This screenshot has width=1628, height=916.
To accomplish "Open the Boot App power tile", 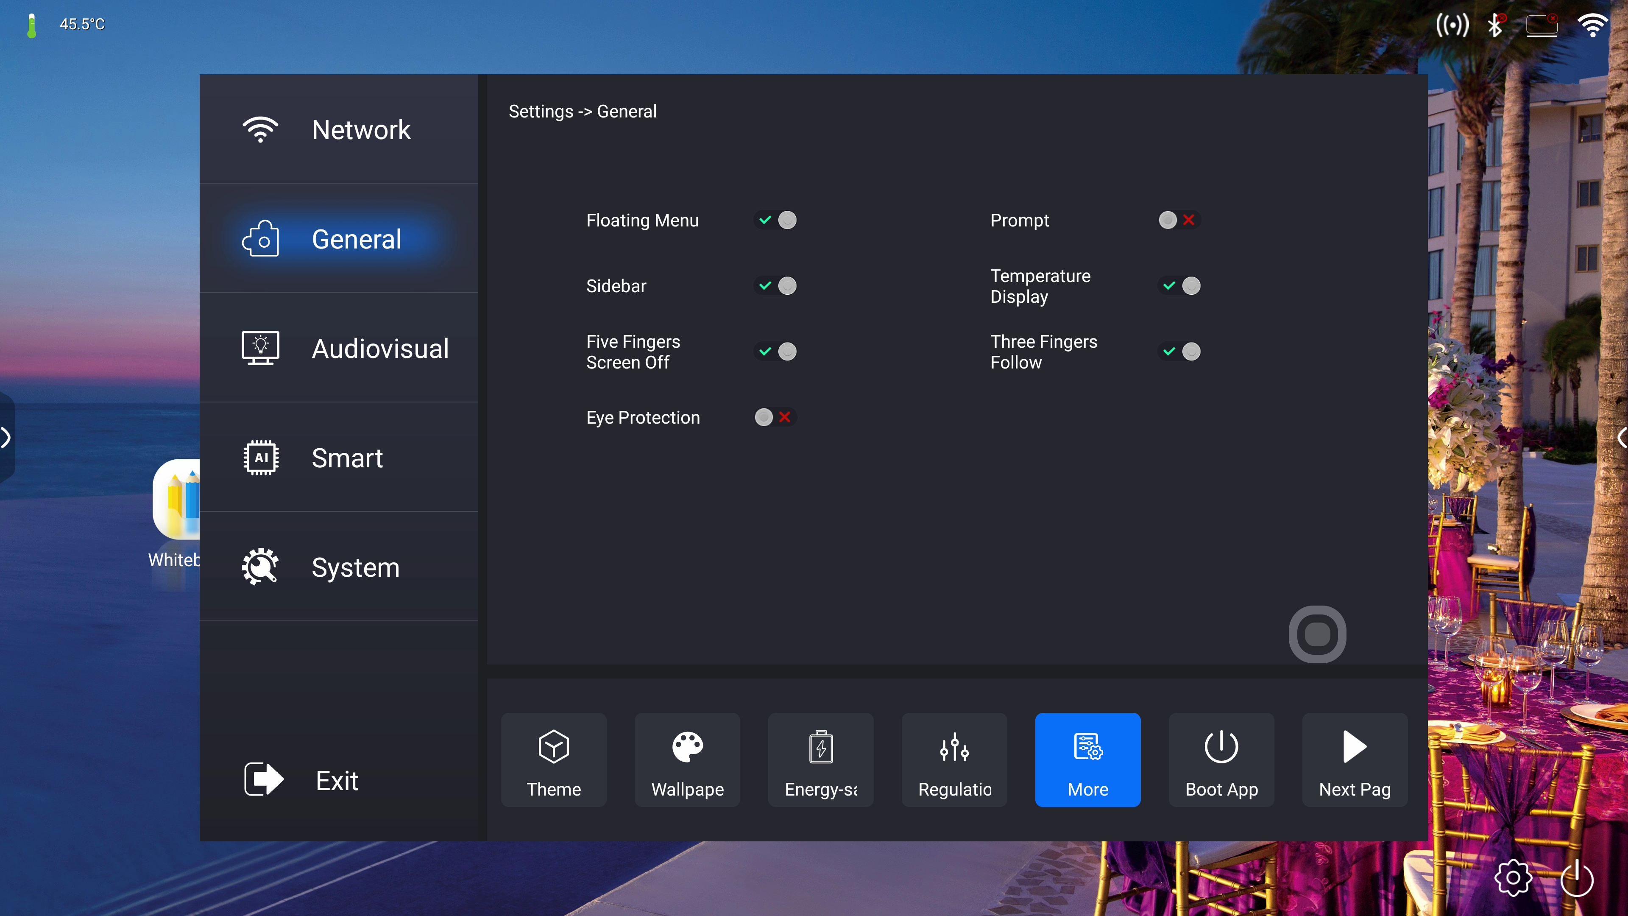I will coord(1221,759).
